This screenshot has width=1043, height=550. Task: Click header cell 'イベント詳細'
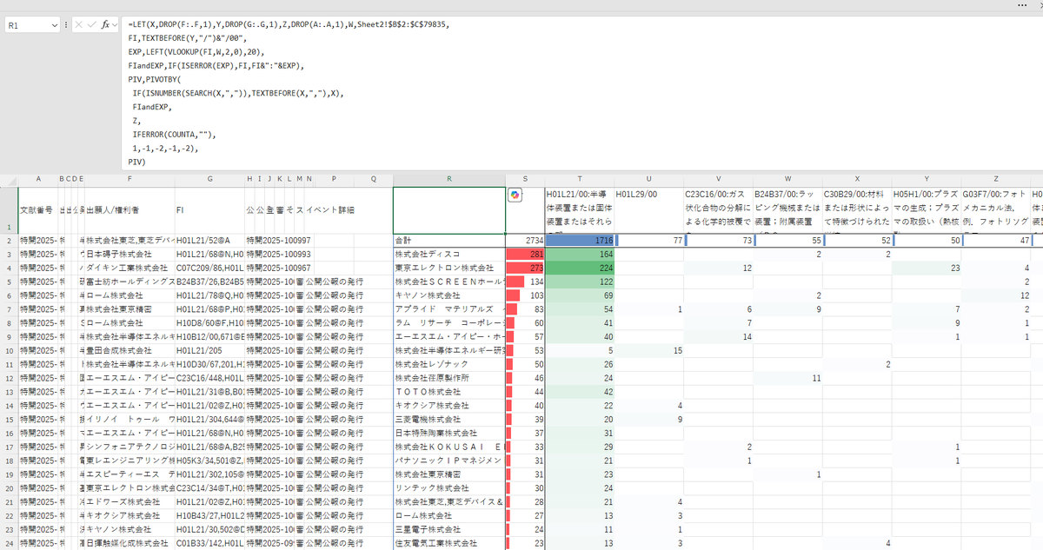[x=334, y=210]
